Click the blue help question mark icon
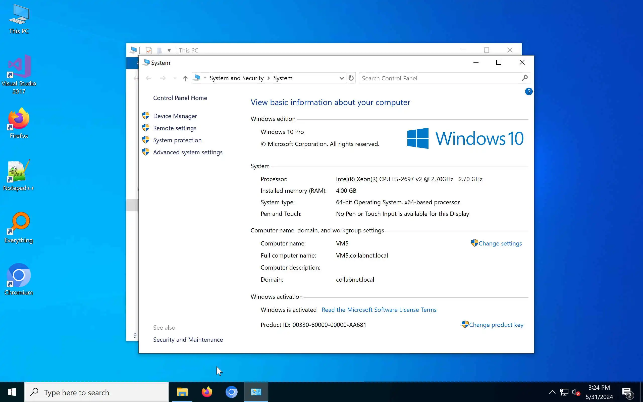 tap(528, 92)
